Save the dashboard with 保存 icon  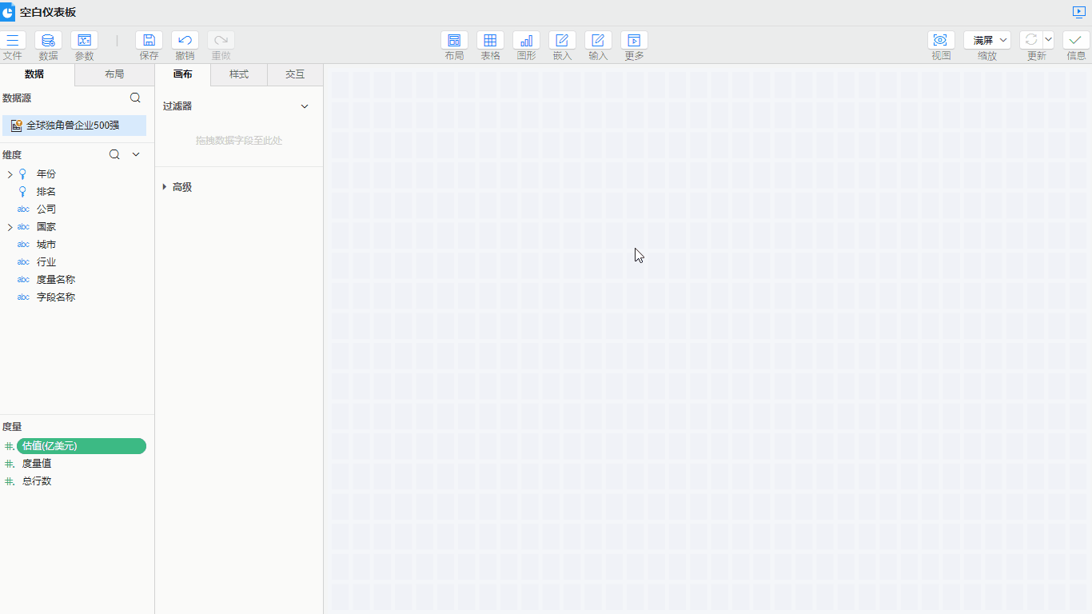tap(149, 40)
